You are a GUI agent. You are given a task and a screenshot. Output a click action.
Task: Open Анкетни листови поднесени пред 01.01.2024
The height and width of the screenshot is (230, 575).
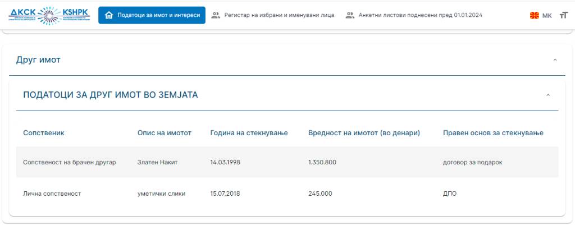coord(420,15)
